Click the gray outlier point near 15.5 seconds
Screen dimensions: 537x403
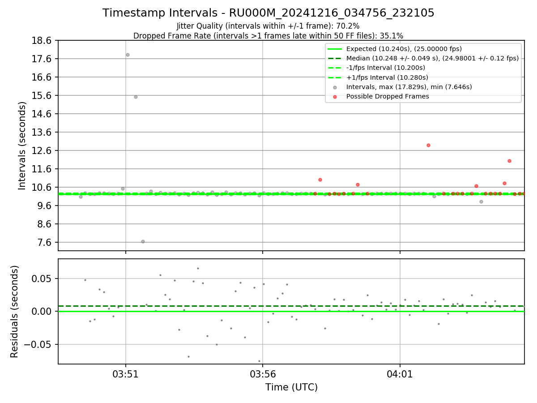pos(136,97)
